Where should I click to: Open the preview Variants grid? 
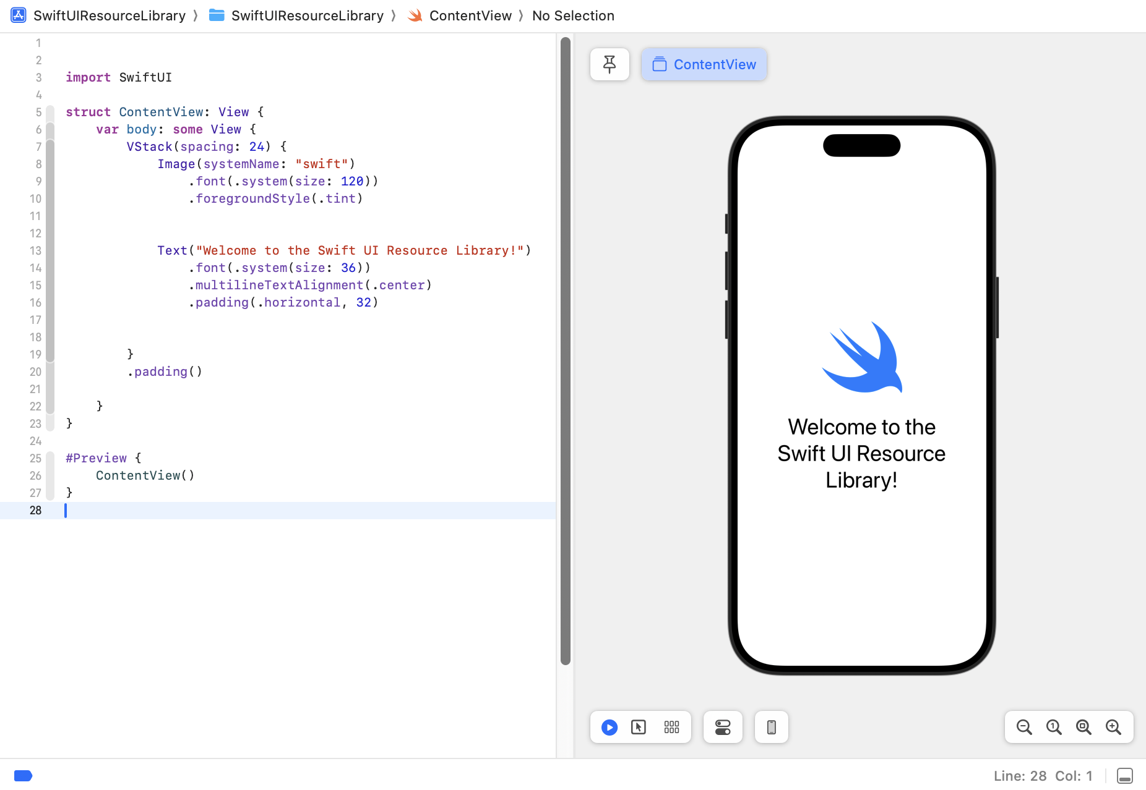click(671, 727)
